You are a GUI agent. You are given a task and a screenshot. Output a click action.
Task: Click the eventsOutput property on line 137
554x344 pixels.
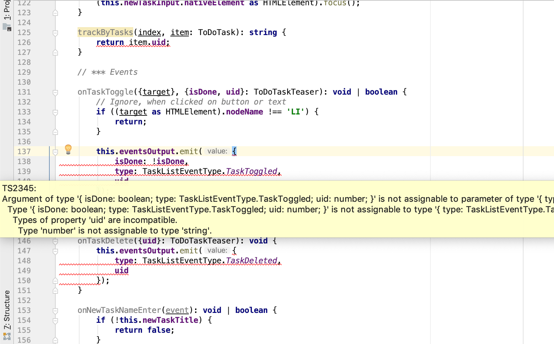(x=147, y=151)
